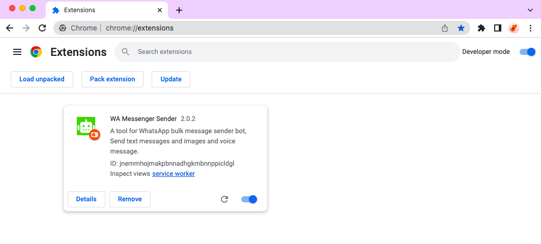The width and height of the screenshot is (541, 244).
Task: Open the Extensions puzzle-piece toolbar icon
Action: click(481, 28)
